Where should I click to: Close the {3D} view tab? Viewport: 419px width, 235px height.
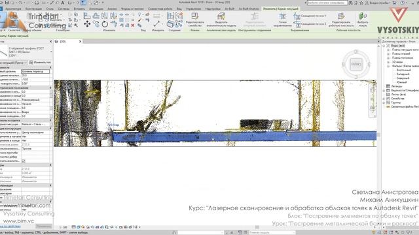(x=80, y=42)
